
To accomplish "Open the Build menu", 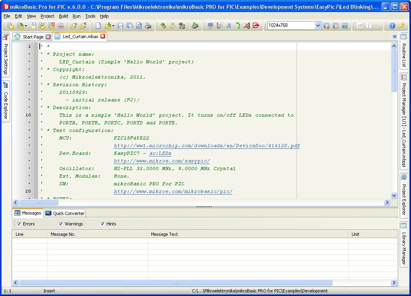I will pyautogui.click(x=63, y=16).
